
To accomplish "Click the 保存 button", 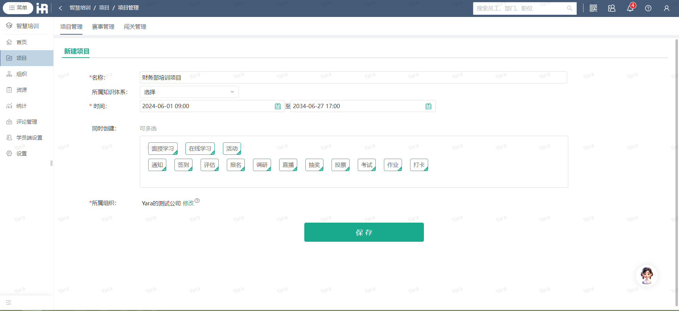I will [x=364, y=232].
